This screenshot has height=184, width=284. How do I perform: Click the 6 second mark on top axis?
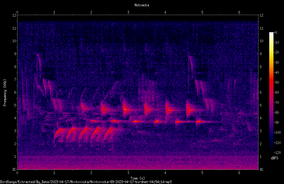[239, 12]
